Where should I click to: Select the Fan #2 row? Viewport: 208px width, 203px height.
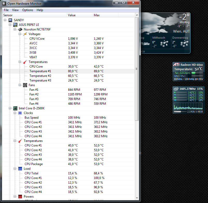tap(68, 94)
